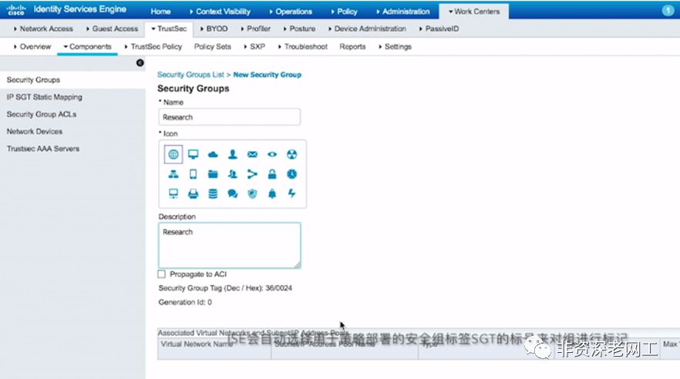The width and height of the screenshot is (680, 379).
Task: Select the shield checkmark icon
Action: point(252,193)
